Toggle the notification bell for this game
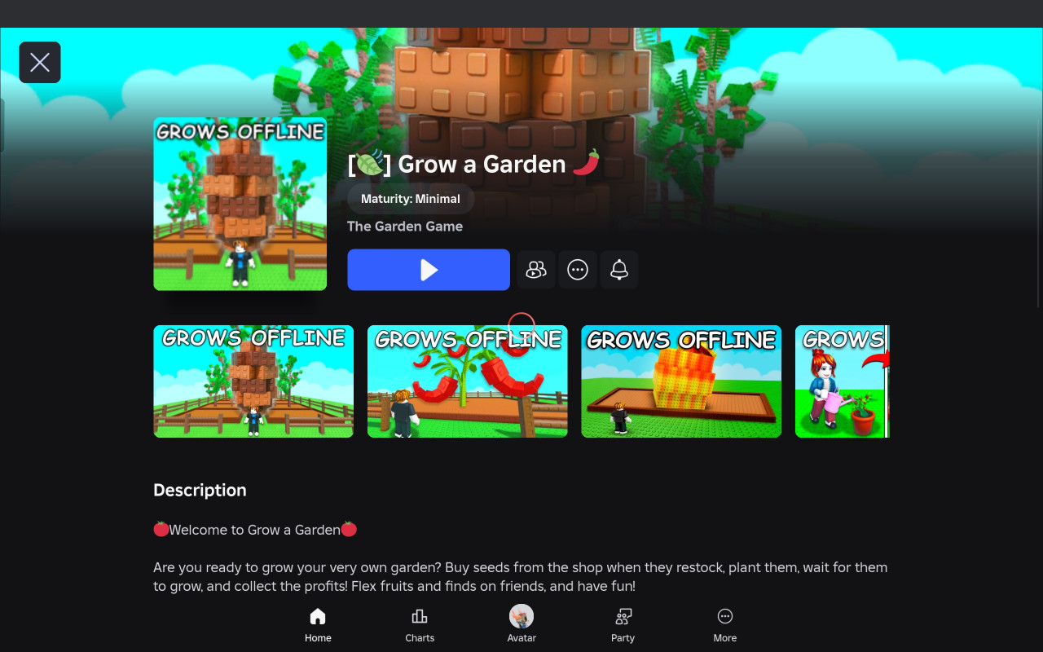 coord(619,270)
